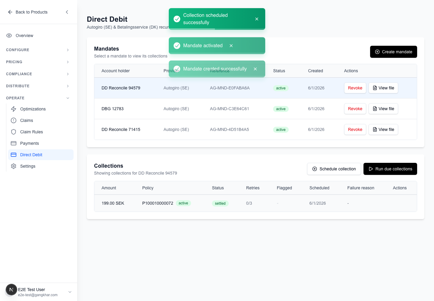Screen dimensions: 434x301
Task: Select the Optimizations lightning icon
Action: (14, 109)
